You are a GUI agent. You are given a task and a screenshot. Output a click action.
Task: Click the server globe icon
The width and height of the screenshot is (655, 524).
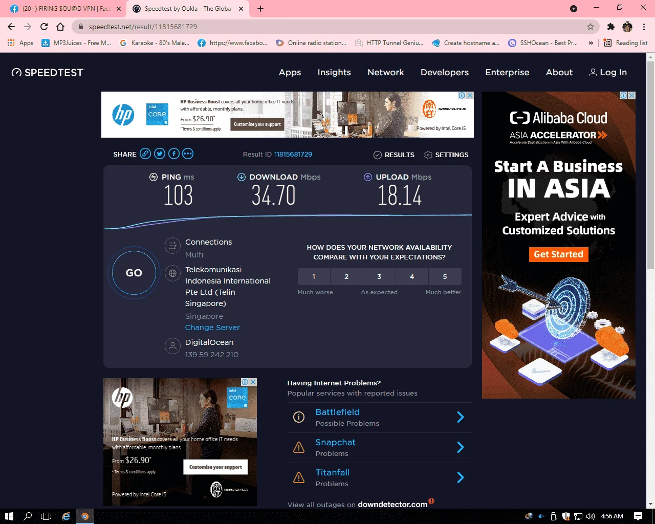pyautogui.click(x=172, y=273)
